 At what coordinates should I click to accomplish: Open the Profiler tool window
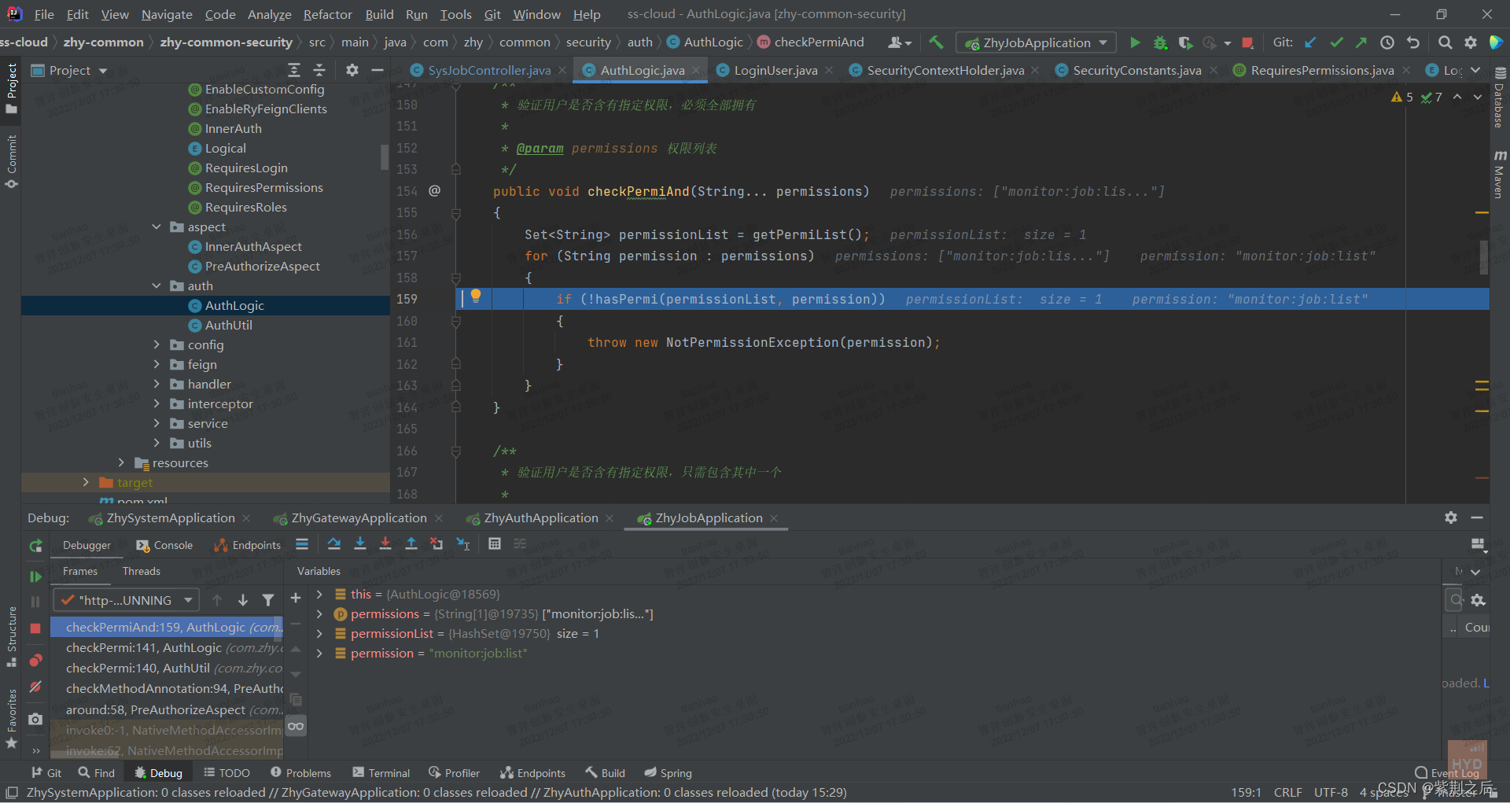click(454, 773)
